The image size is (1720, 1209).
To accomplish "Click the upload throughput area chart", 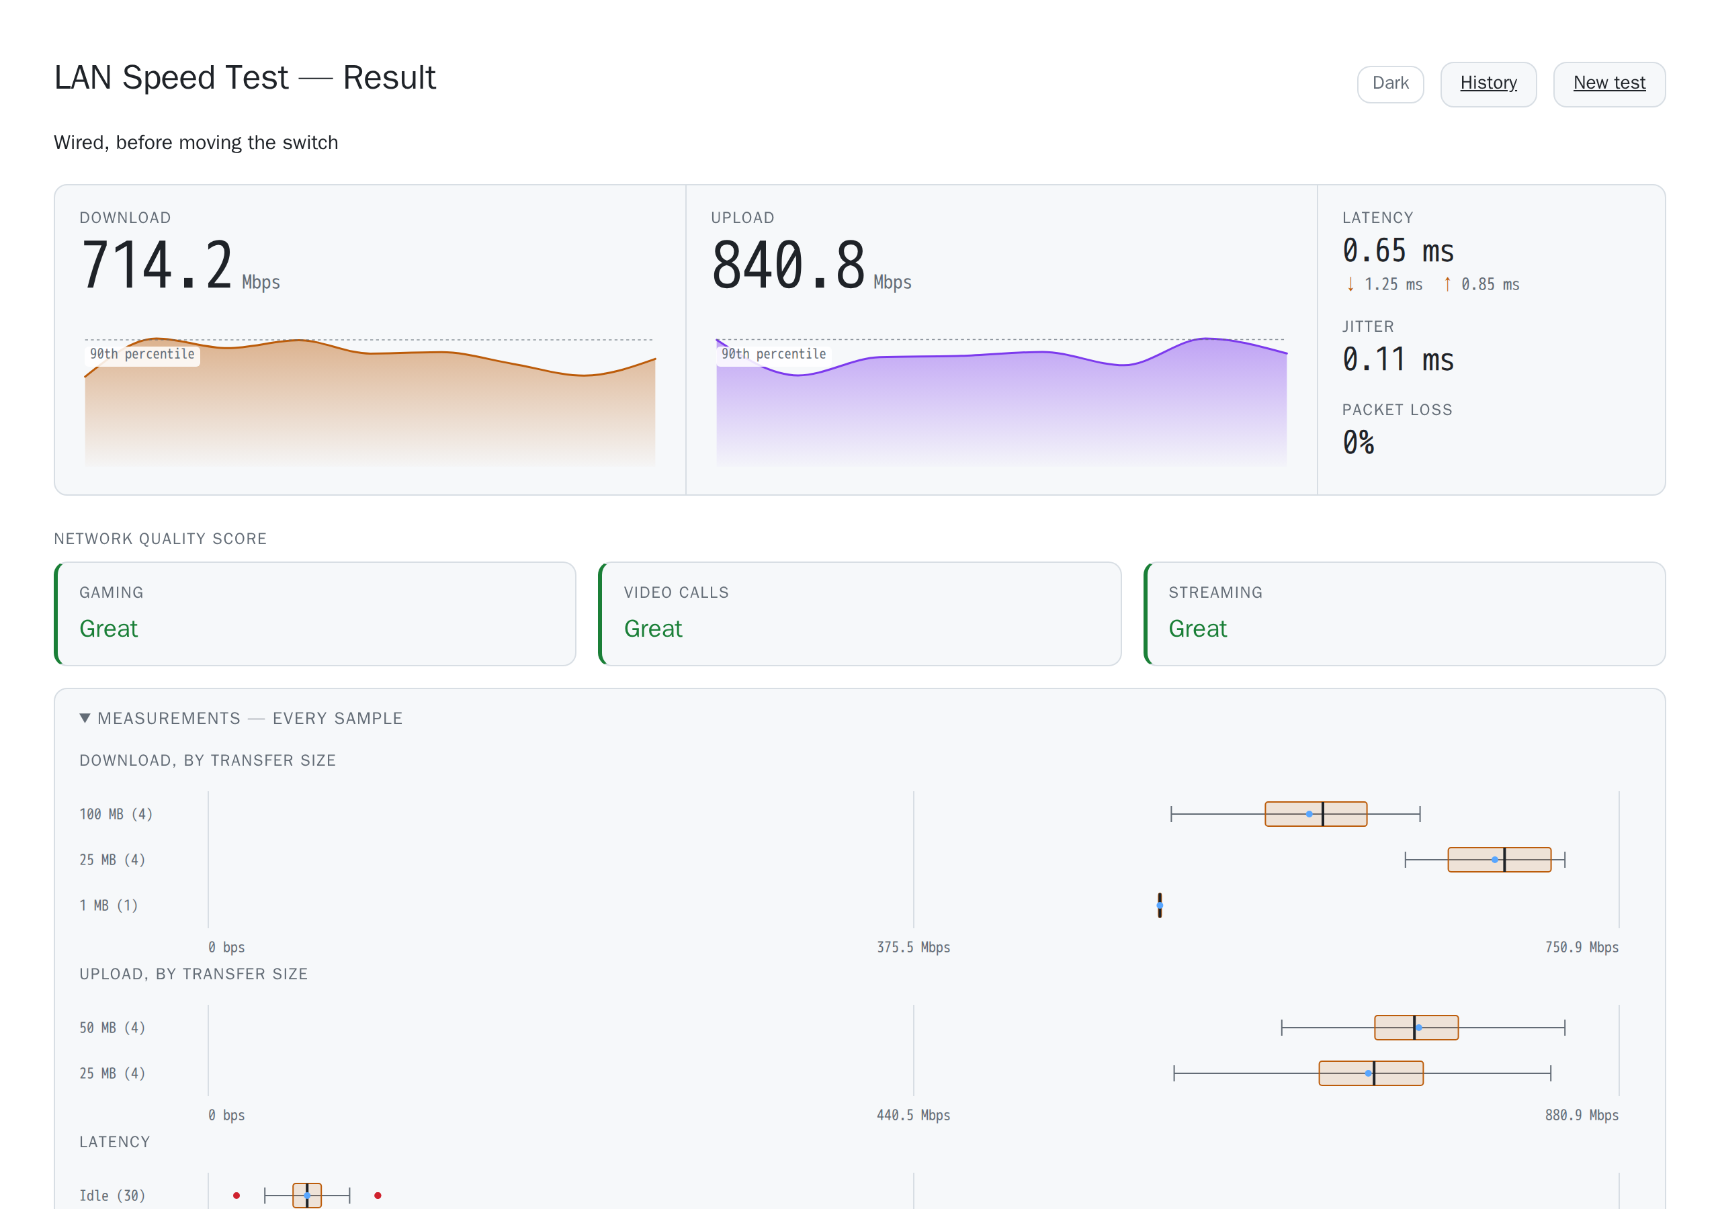I will [x=1002, y=401].
